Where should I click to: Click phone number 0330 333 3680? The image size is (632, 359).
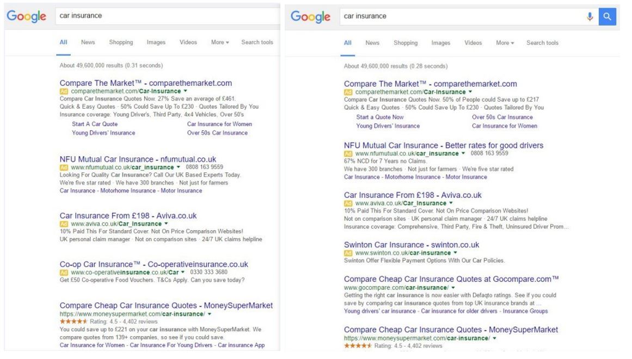point(209,272)
